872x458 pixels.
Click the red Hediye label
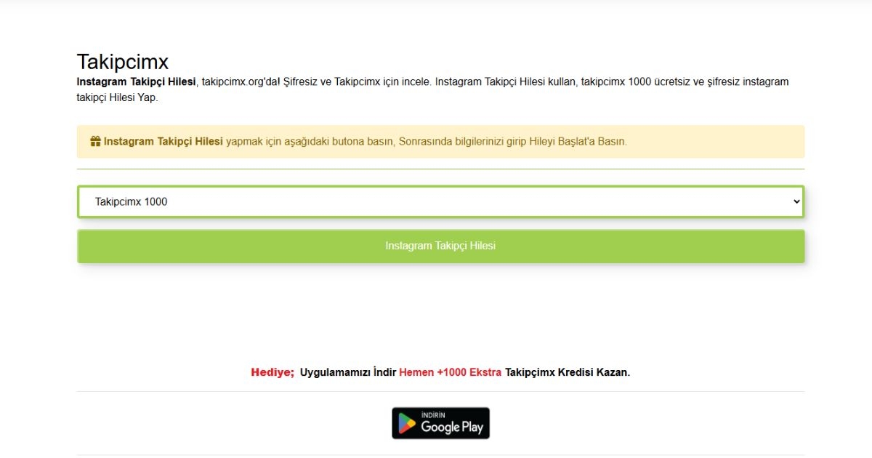click(x=271, y=371)
